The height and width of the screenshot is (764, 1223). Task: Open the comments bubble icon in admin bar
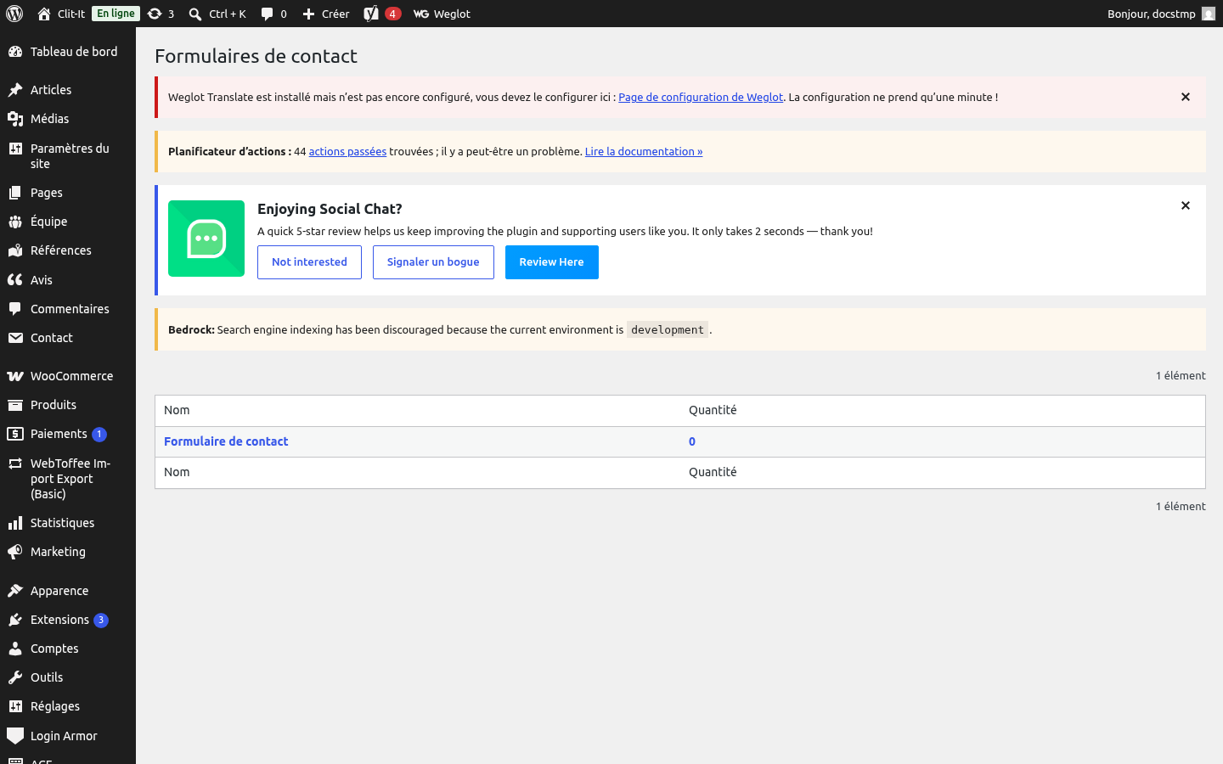(x=267, y=14)
